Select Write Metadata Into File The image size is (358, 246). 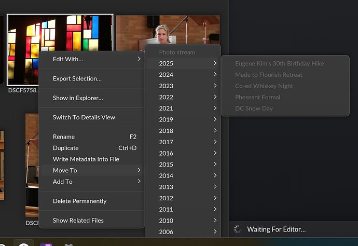coord(91,159)
